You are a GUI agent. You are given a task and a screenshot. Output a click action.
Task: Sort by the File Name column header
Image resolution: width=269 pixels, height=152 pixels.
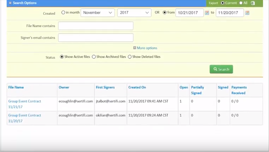pos(16,87)
